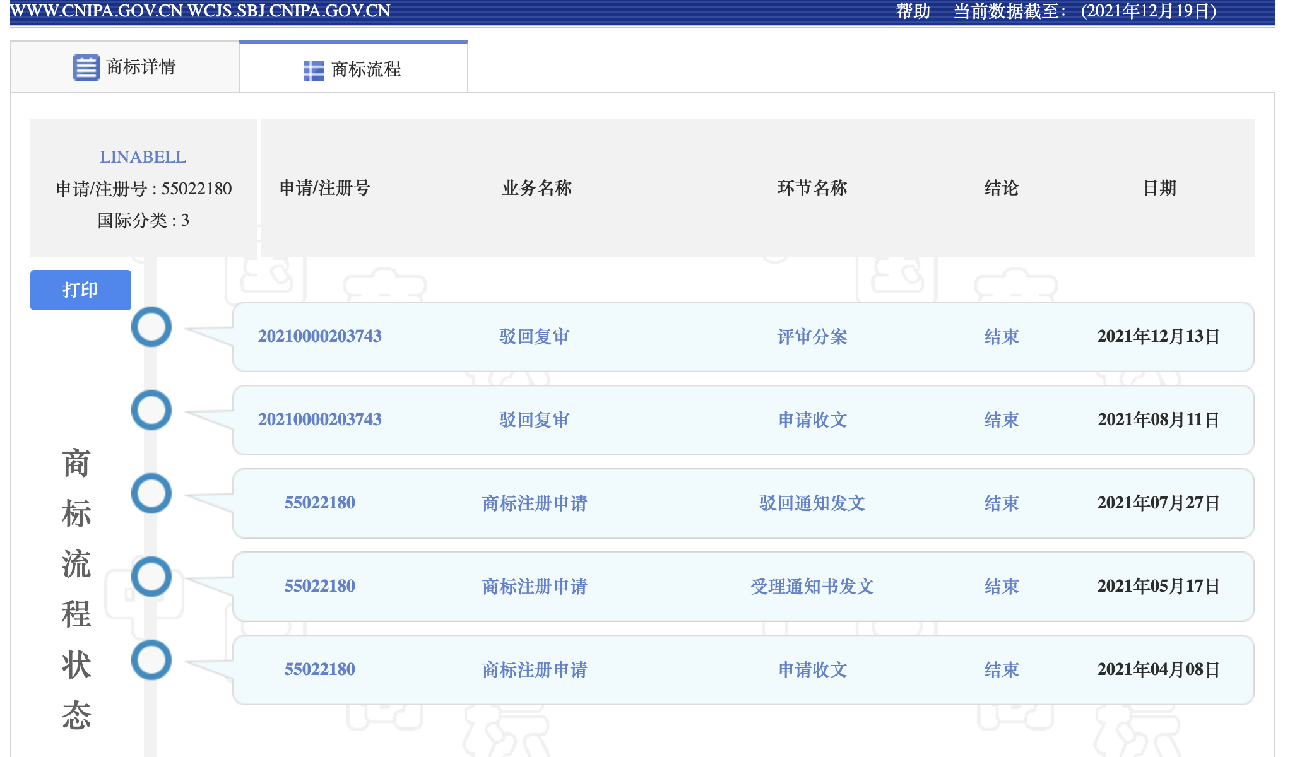This screenshot has width=1290, height=757.
Task: Click the 商标流程 grid icon
Action: 314,70
